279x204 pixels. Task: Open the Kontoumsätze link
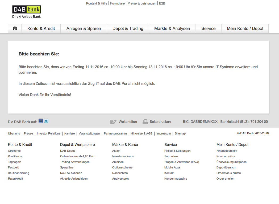pyautogui.click(x=226, y=156)
